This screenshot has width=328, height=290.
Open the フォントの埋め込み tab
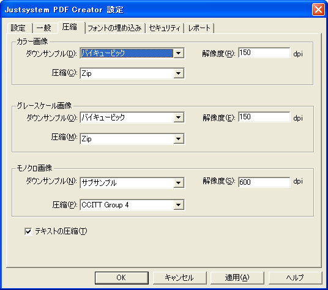114,28
